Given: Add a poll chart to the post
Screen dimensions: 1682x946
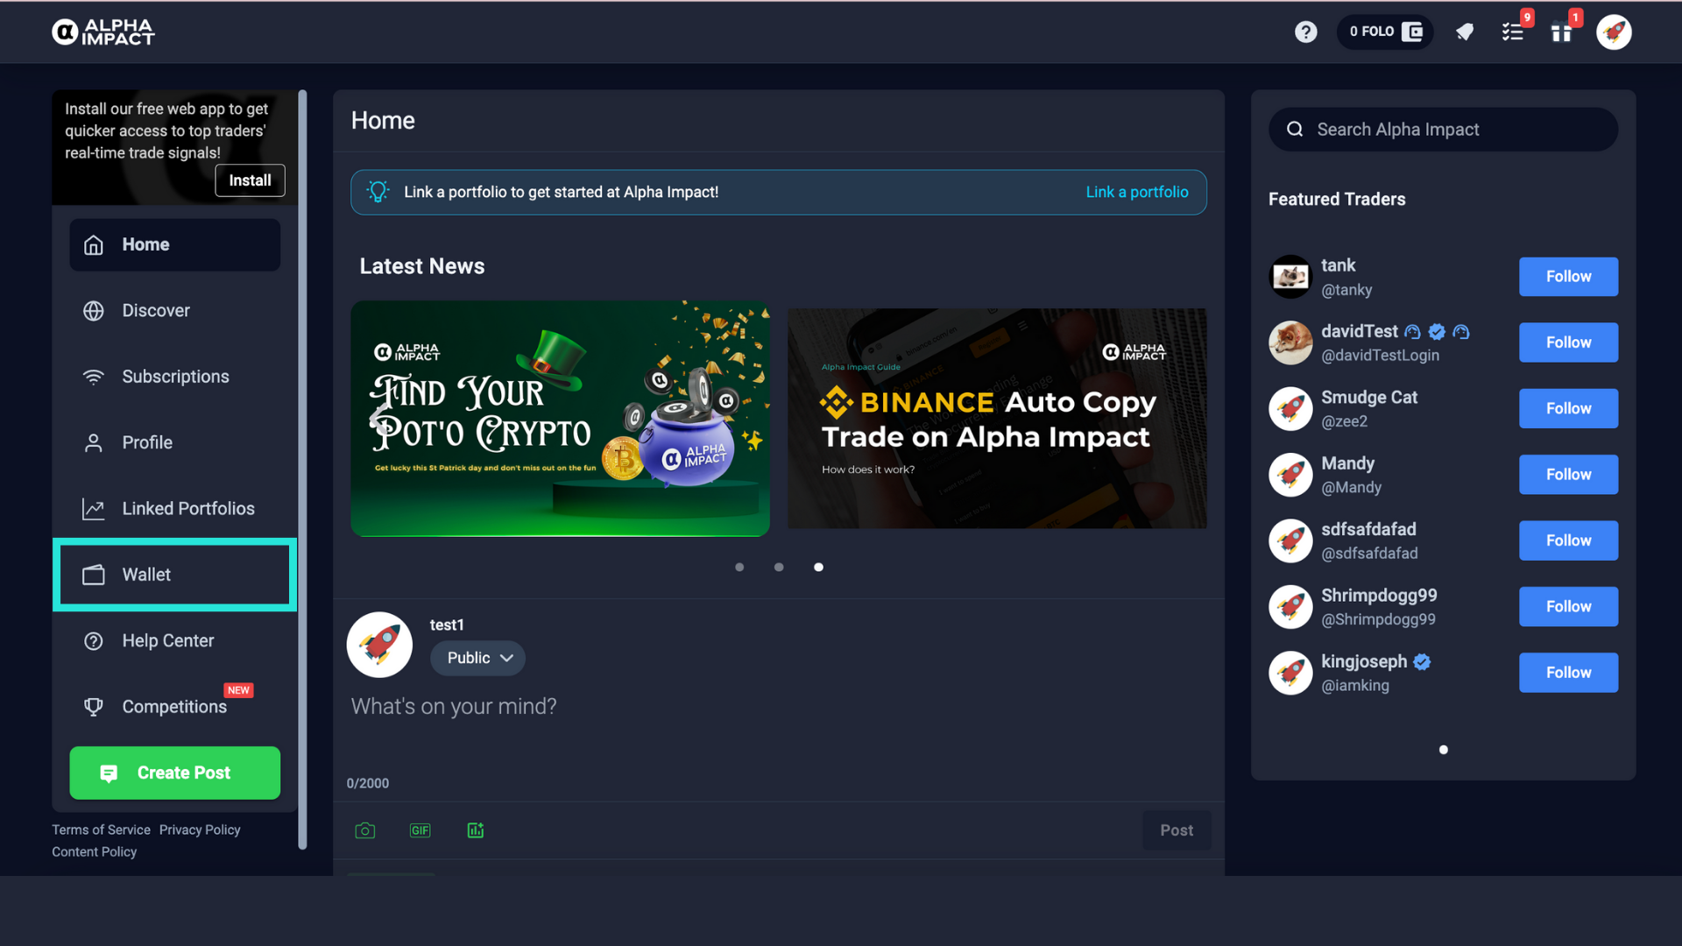Looking at the screenshot, I should point(476,830).
